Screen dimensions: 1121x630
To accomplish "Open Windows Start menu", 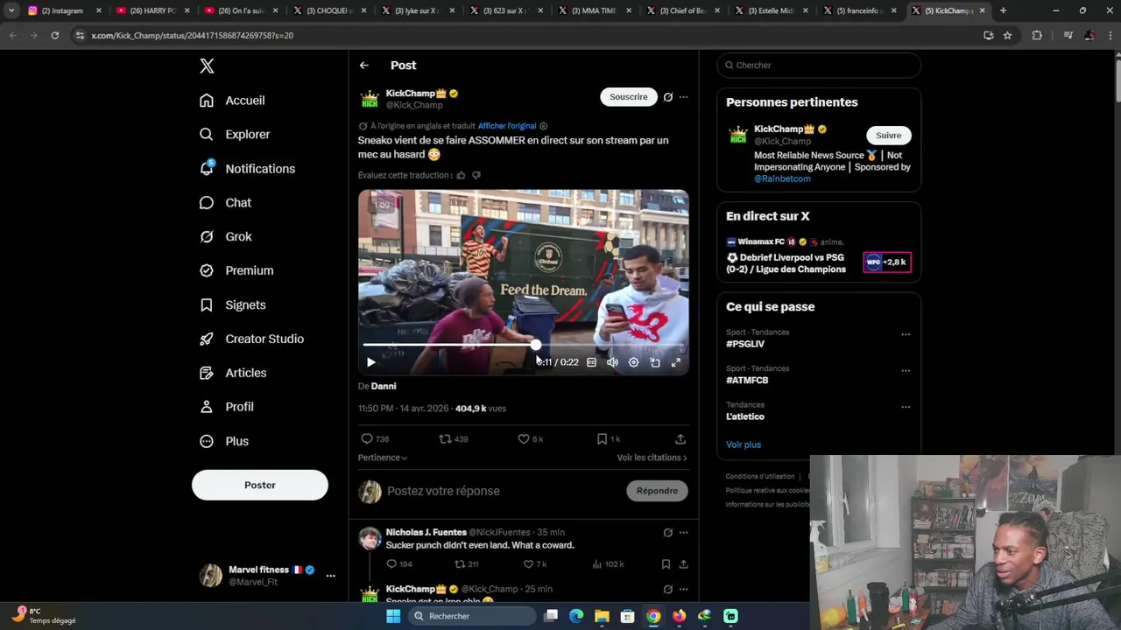I will tap(393, 616).
